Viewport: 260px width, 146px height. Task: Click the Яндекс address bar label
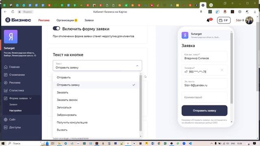point(28,12)
